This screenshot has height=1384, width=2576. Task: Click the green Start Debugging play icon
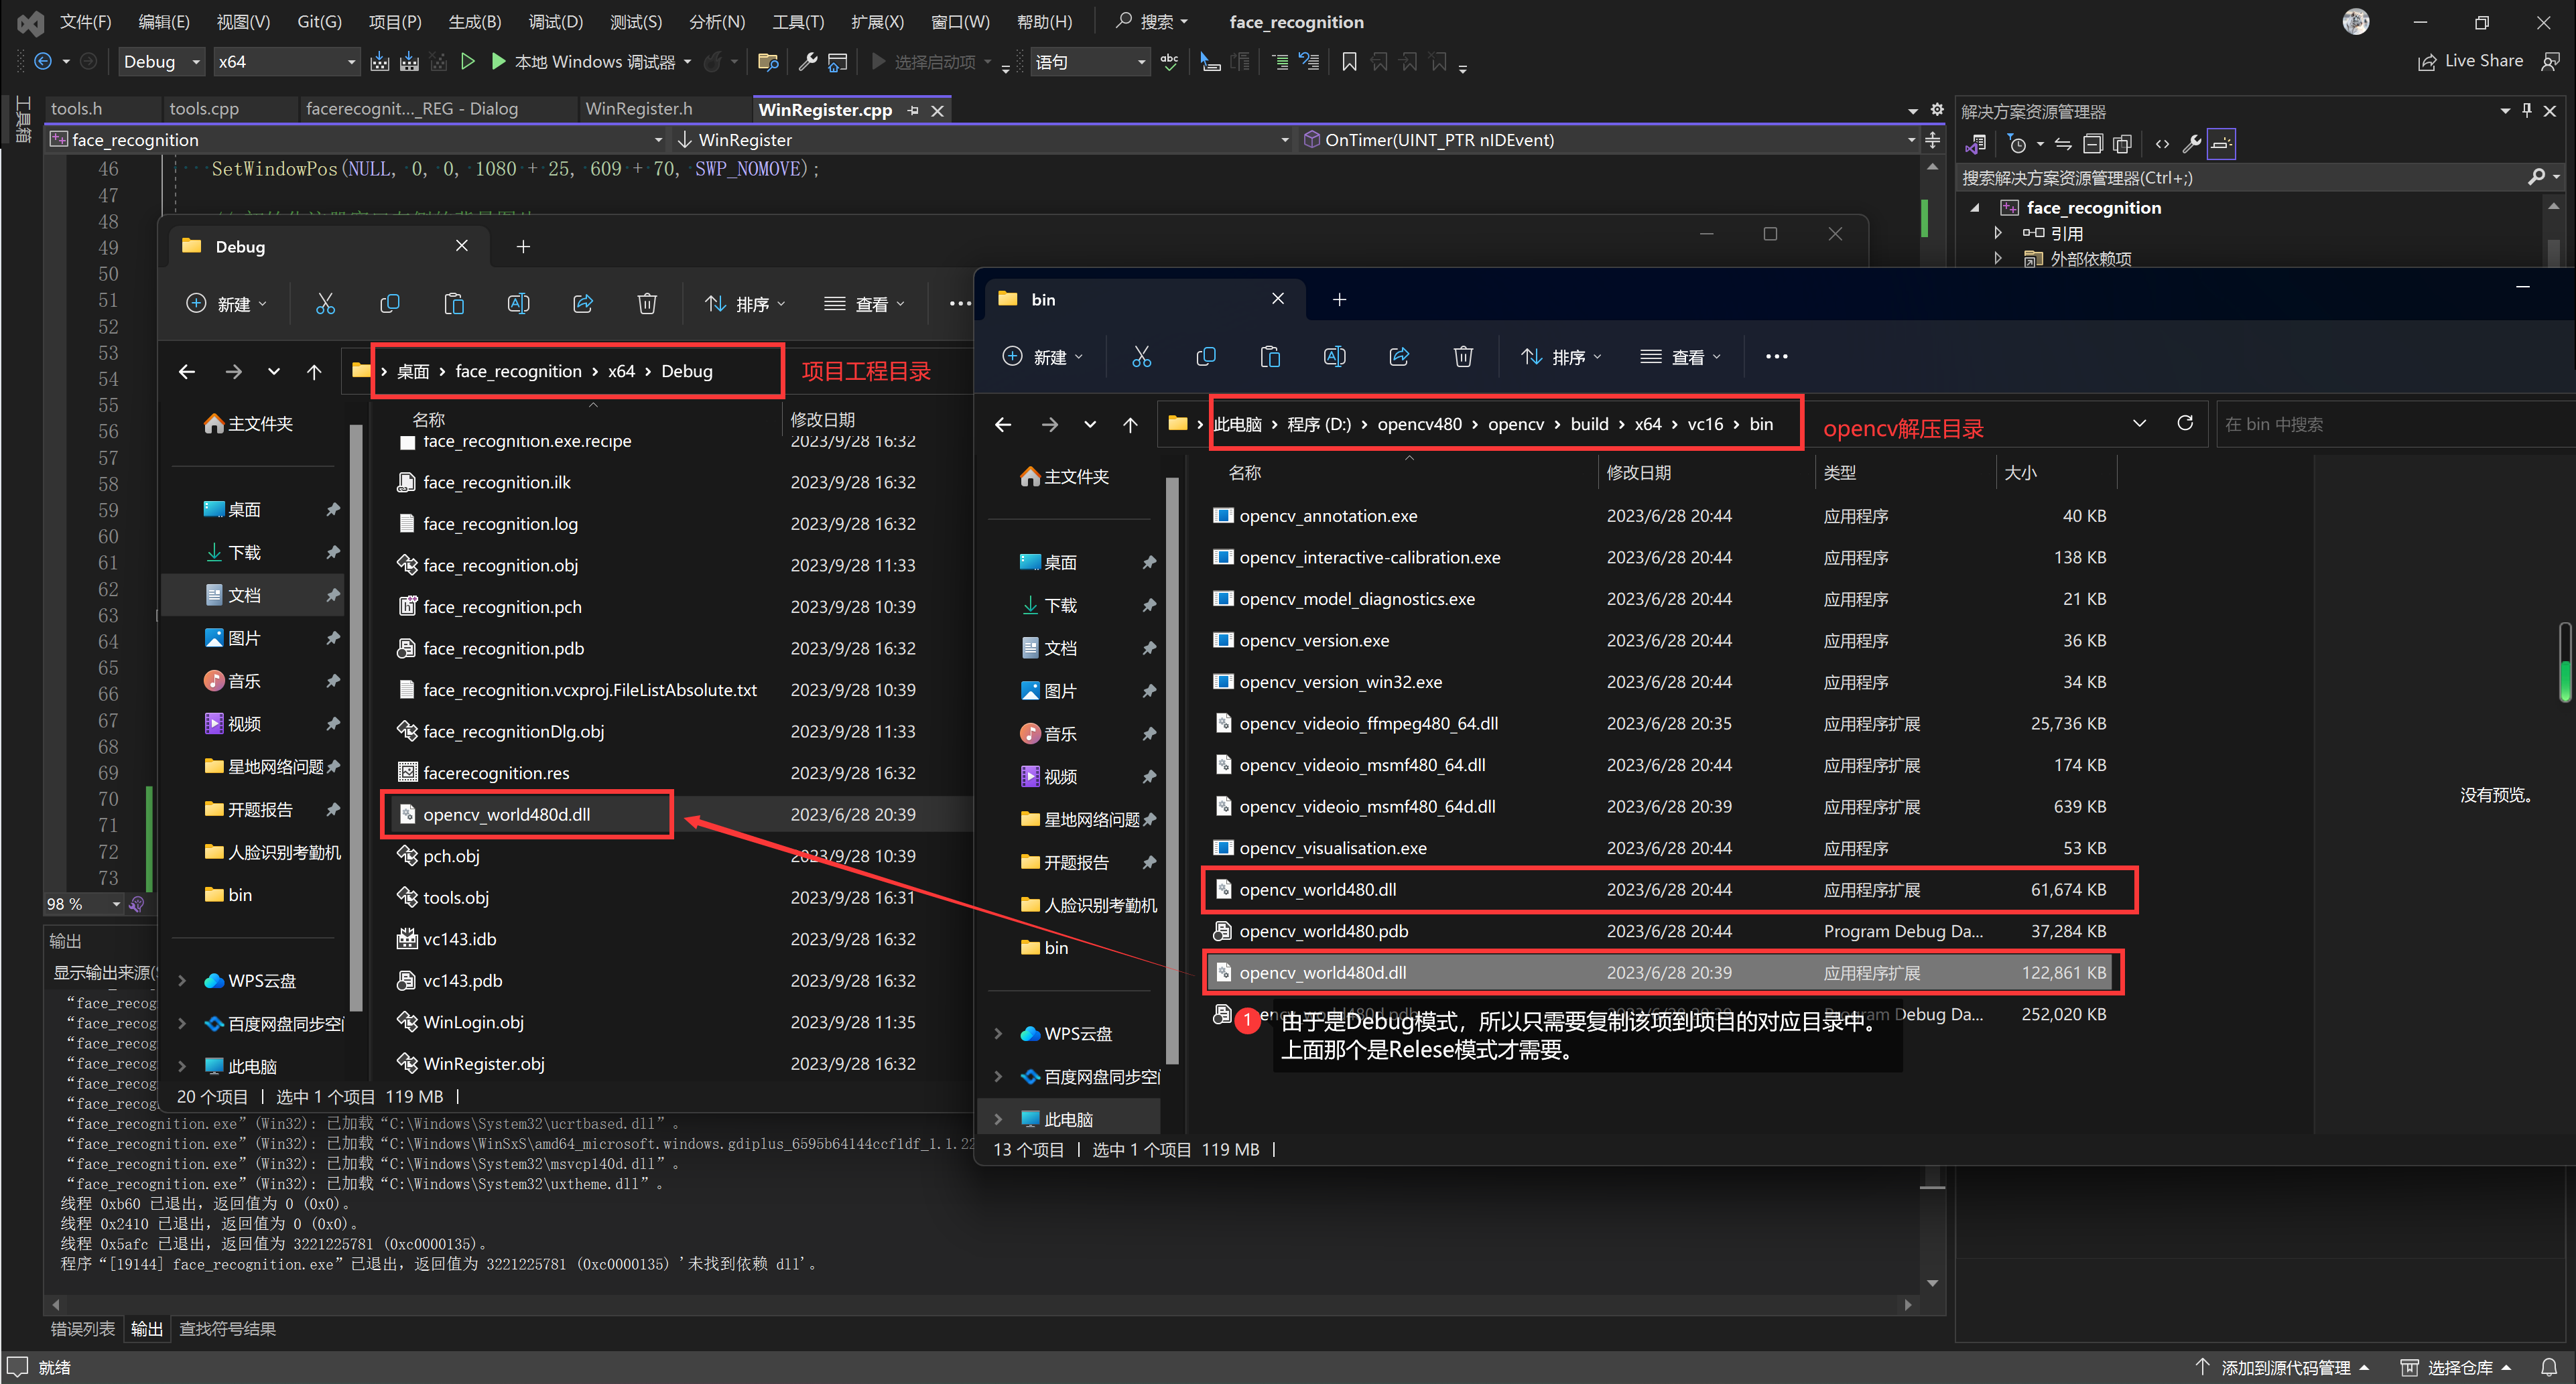pyautogui.click(x=498, y=62)
